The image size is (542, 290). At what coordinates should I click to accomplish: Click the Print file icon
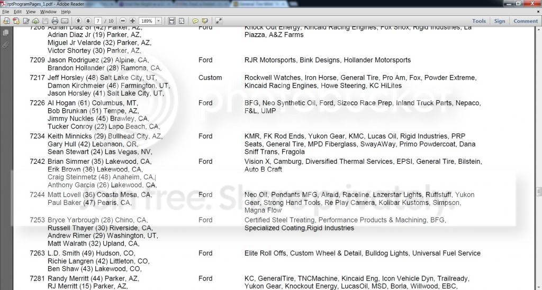click(55, 21)
